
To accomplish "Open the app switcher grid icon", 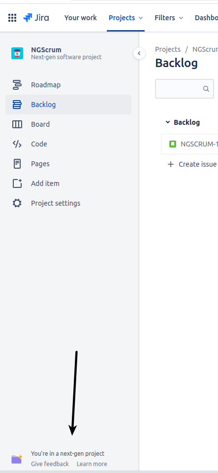I will [12, 18].
